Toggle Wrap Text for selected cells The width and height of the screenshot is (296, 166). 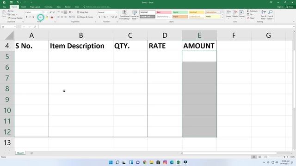[x=82, y=12]
